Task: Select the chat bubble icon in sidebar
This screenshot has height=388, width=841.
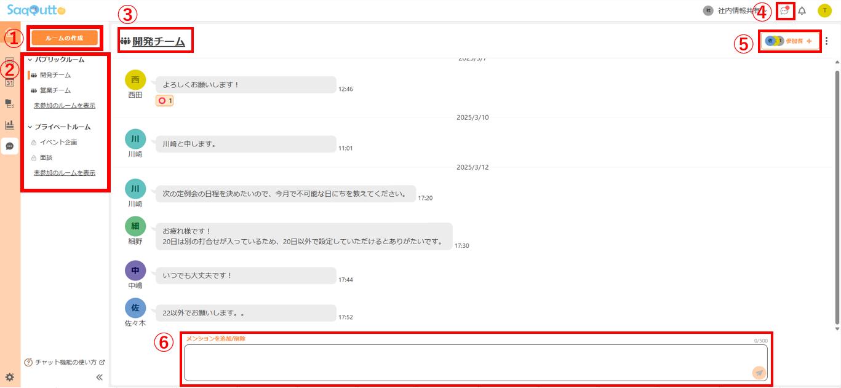Action: tap(10, 146)
